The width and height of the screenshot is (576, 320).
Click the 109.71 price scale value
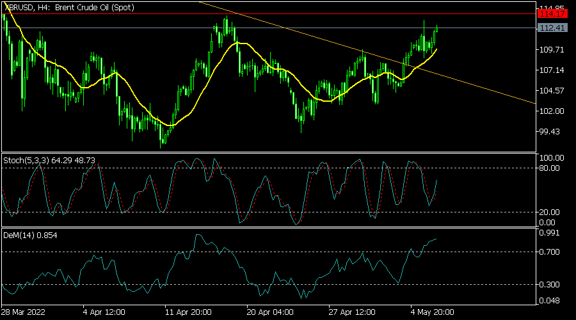tap(552, 49)
